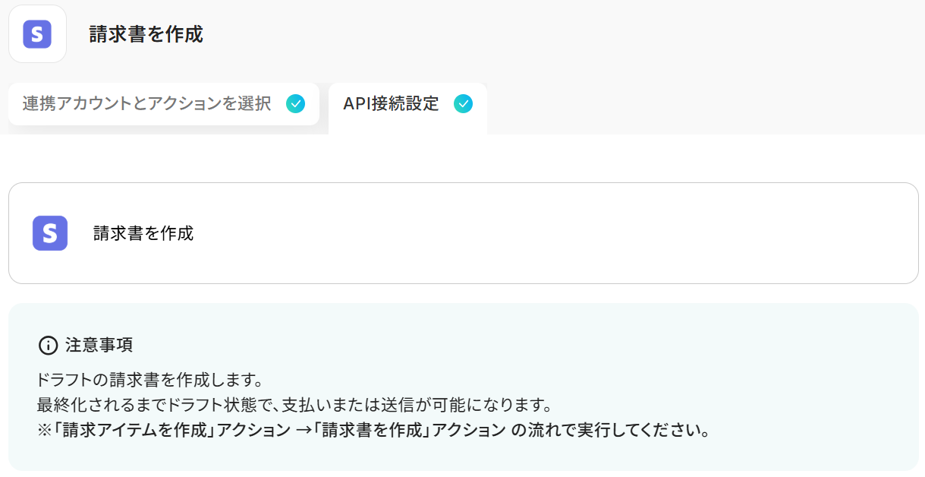The height and width of the screenshot is (477, 925).
Task: Click the → arrow between the two action names
Action: pyautogui.click(x=303, y=431)
